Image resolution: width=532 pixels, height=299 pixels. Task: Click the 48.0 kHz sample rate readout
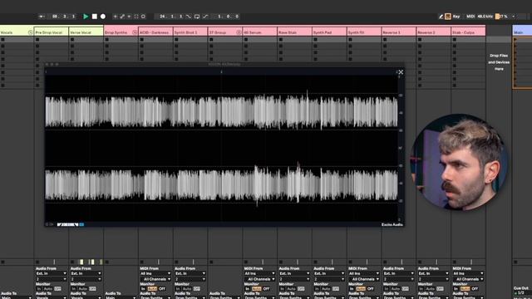(485, 17)
